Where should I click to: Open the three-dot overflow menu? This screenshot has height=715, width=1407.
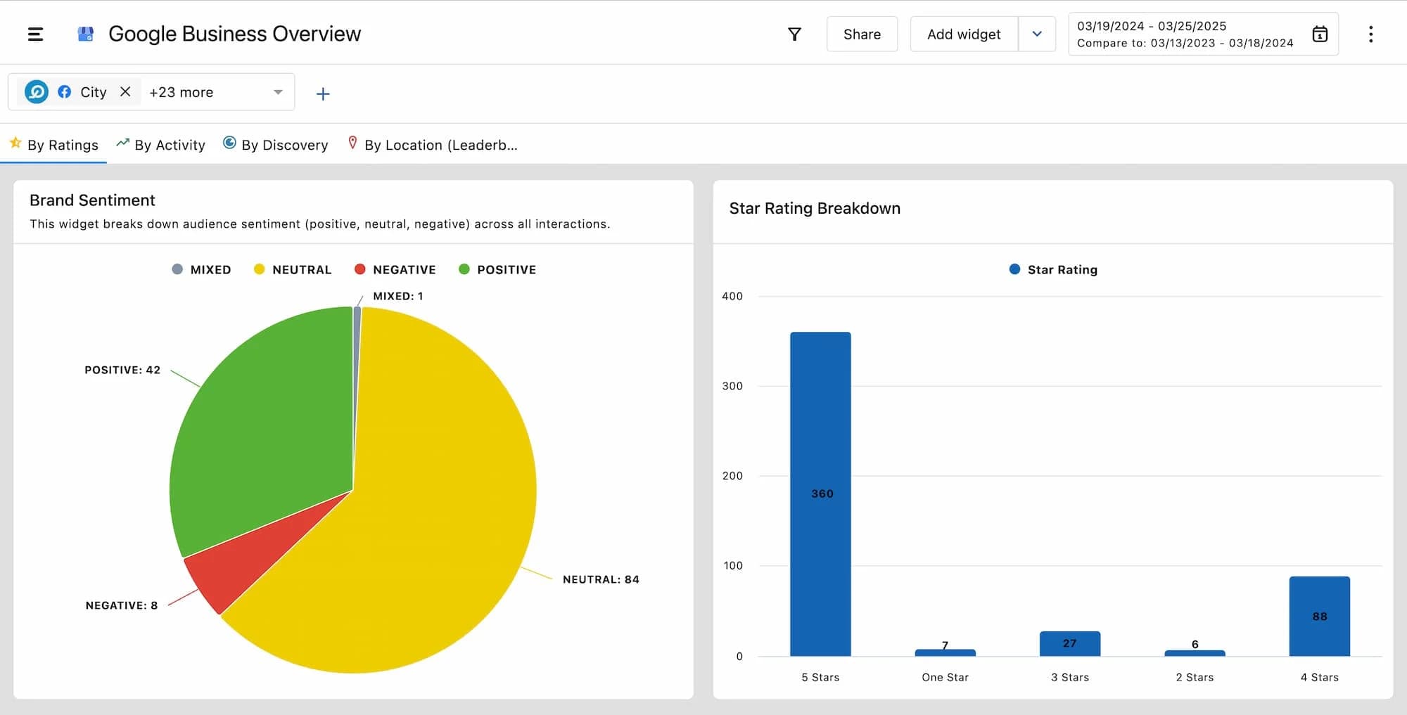click(1370, 33)
